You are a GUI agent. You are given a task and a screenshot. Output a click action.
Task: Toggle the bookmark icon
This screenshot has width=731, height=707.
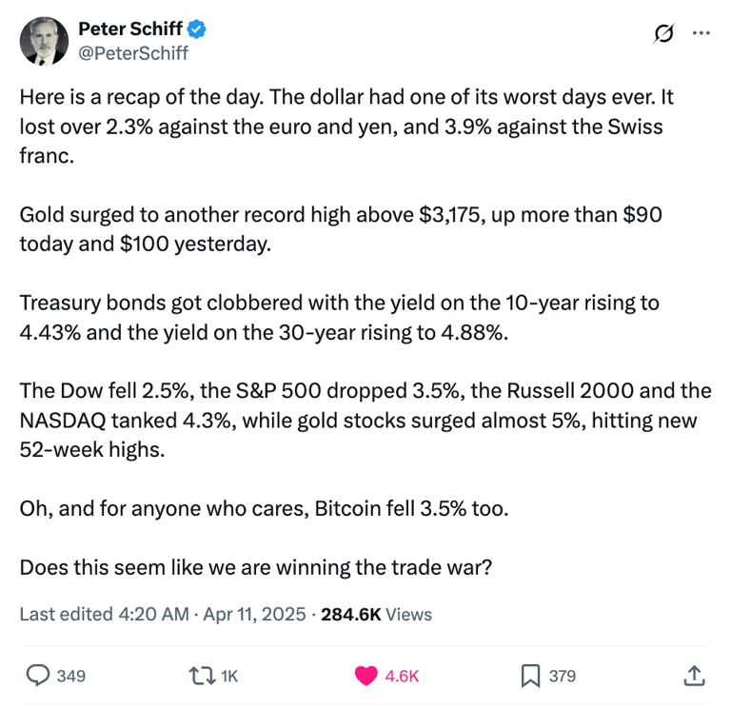point(530,677)
